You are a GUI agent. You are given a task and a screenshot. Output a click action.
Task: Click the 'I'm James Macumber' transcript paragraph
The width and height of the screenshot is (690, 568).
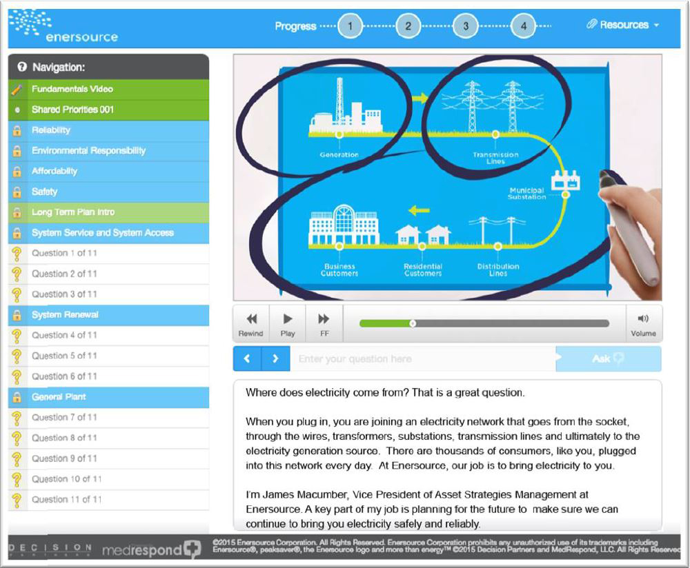click(432, 509)
